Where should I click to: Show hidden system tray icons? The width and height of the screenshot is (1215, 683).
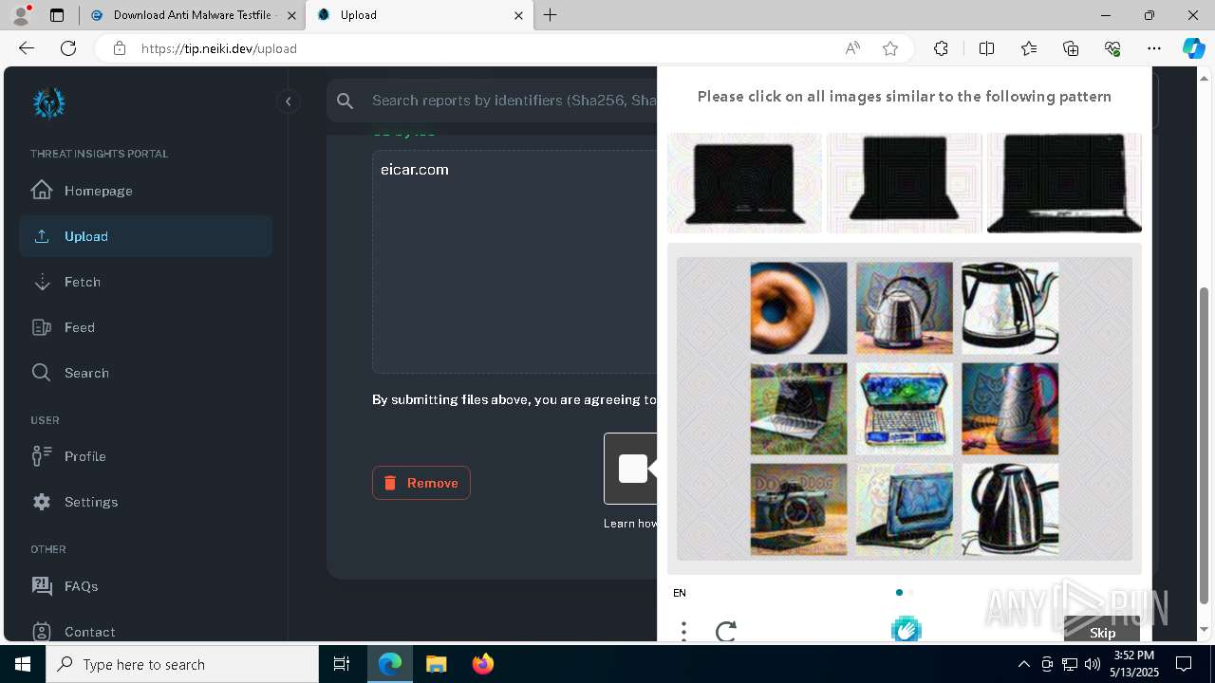[x=1023, y=664]
